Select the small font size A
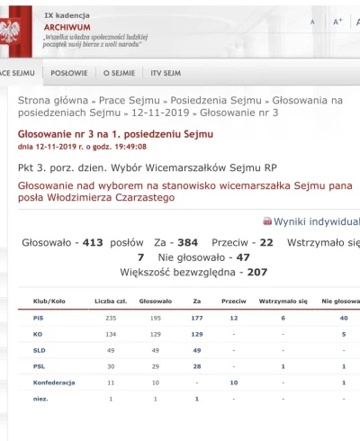 point(312,22)
